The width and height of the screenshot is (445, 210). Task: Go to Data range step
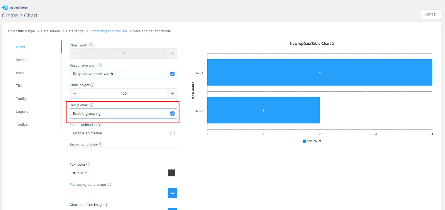[75, 31]
